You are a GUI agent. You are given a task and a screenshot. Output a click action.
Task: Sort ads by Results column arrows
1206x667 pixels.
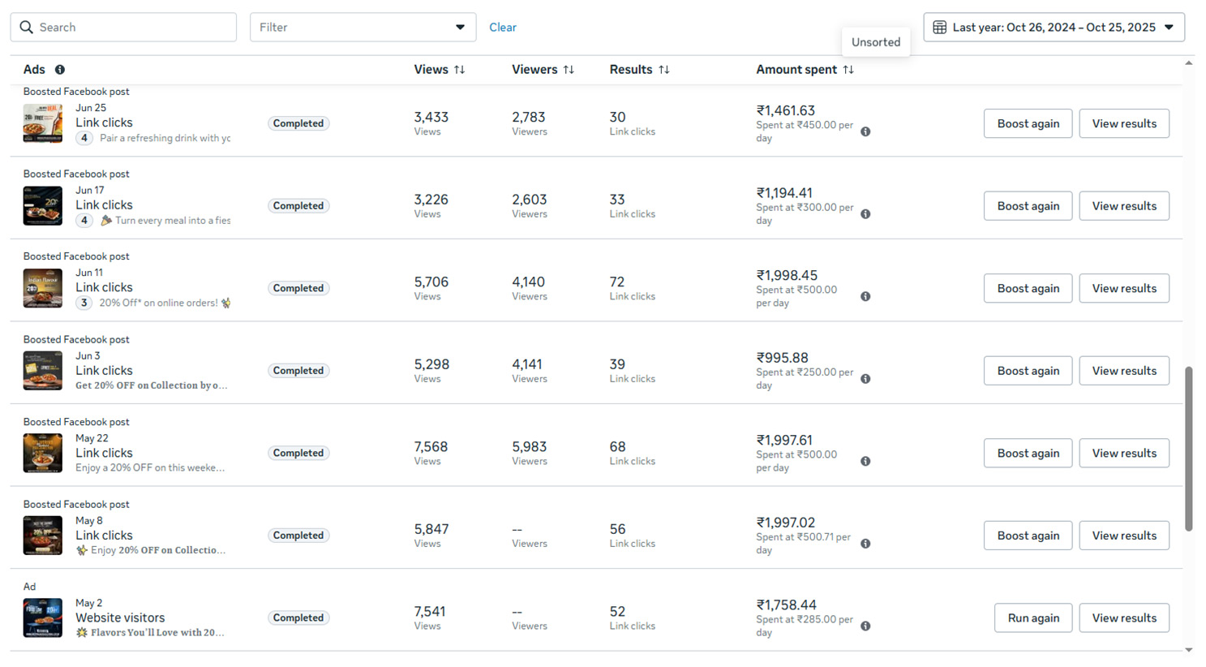coord(664,70)
